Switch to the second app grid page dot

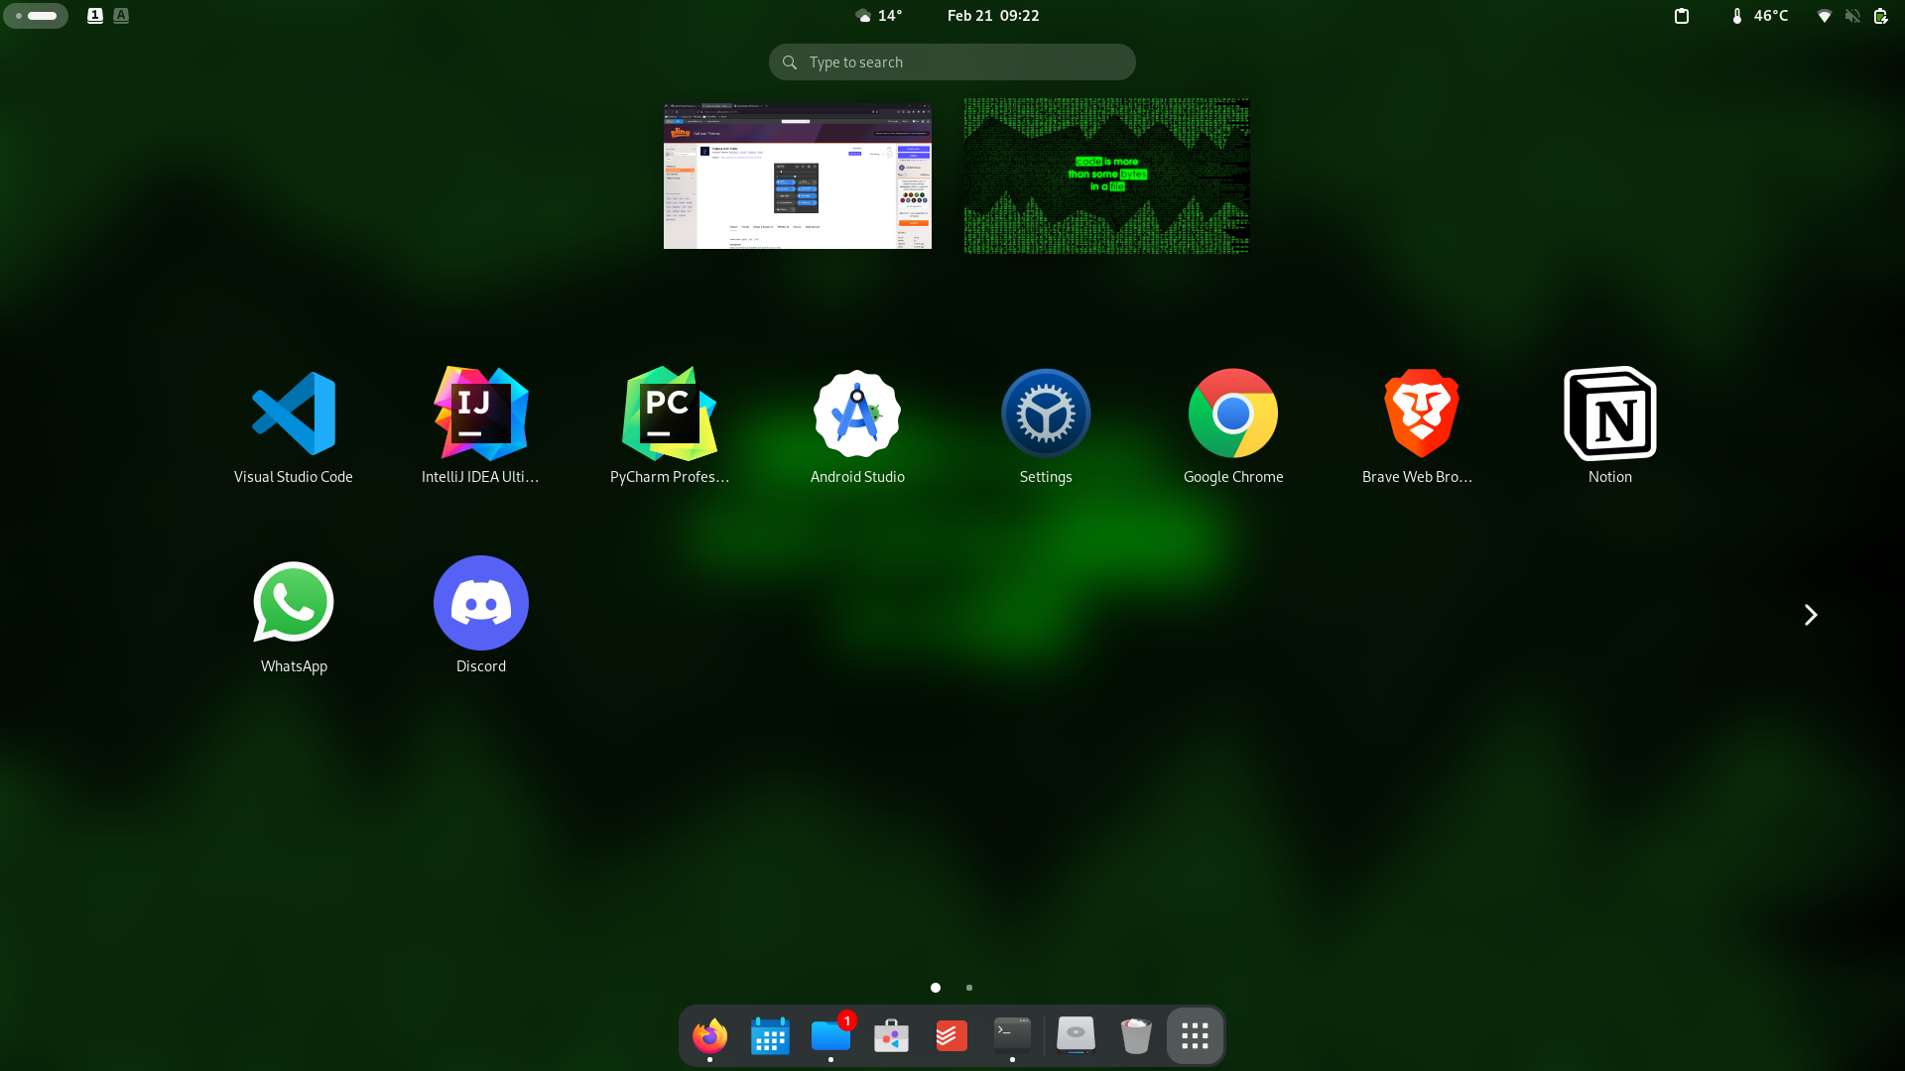969,988
